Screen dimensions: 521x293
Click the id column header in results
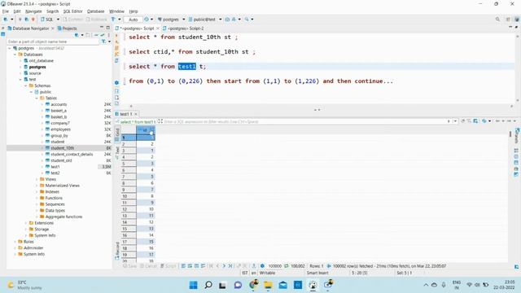point(146,130)
